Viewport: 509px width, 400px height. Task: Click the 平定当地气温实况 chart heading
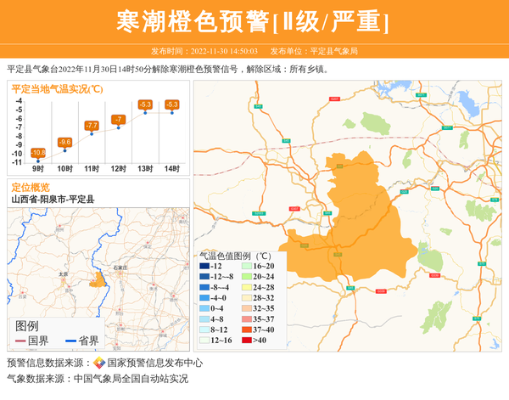pos(58,88)
